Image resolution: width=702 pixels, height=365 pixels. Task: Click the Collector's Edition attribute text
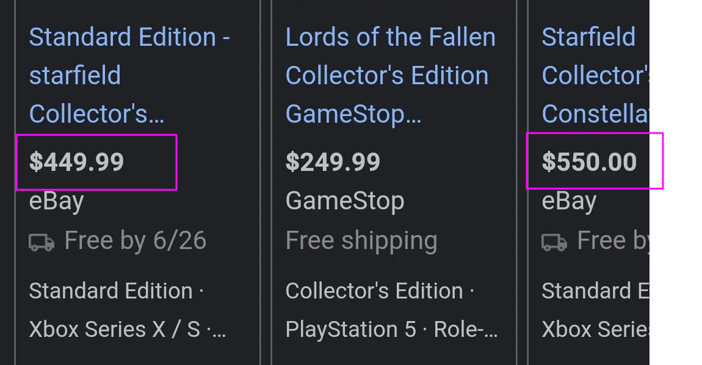[374, 291]
